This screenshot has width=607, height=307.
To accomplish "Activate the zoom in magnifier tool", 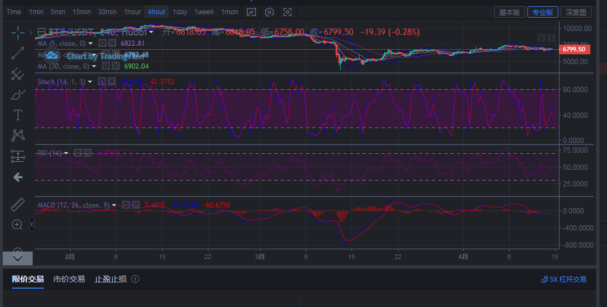I will [x=18, y=225].
